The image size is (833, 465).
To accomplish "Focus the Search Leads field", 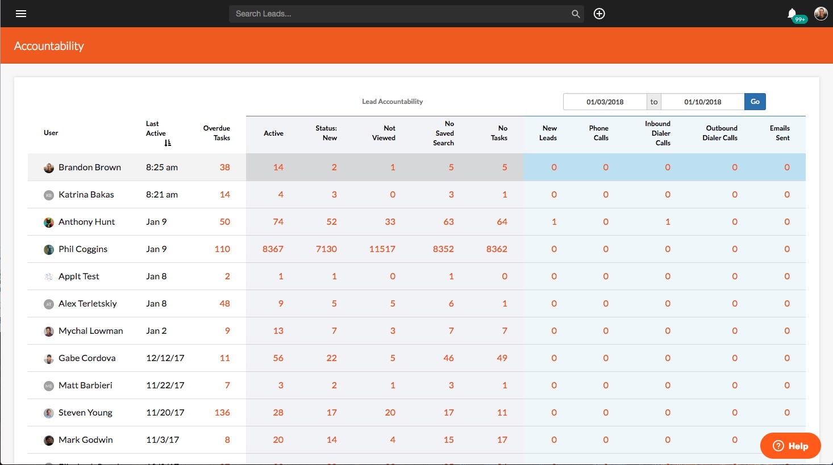I will click(x=406, y=14).
